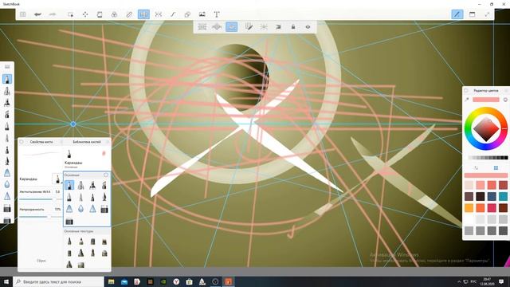510x287 pixels.
Task: Choose the teal swatch
Action: point(503,197)
